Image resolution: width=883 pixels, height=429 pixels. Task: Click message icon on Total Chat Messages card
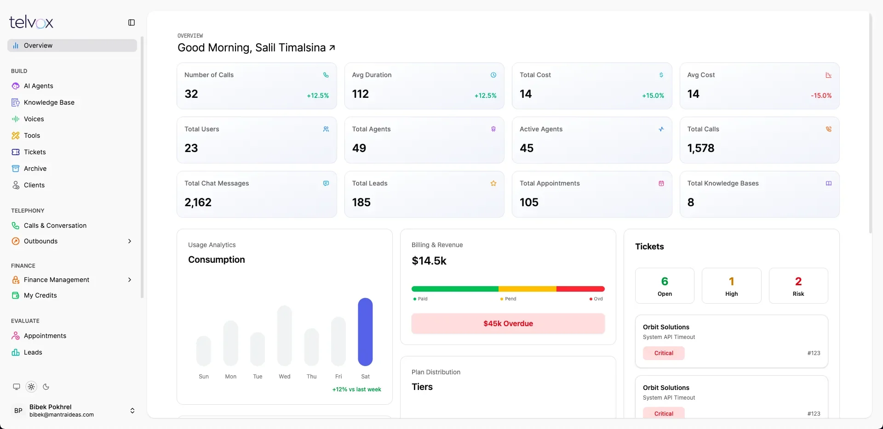[326, 183]
